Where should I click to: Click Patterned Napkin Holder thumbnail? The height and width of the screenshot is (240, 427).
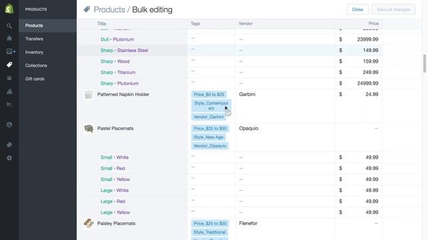89,95
